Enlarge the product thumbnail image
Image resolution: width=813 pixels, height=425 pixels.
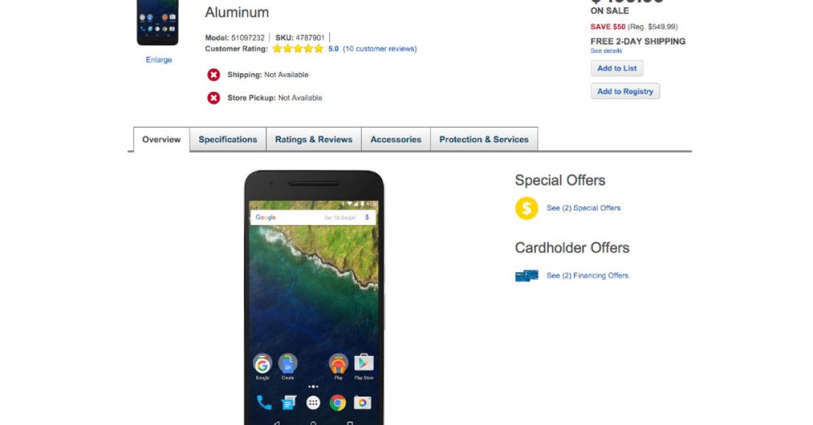(x=159, y=60)
